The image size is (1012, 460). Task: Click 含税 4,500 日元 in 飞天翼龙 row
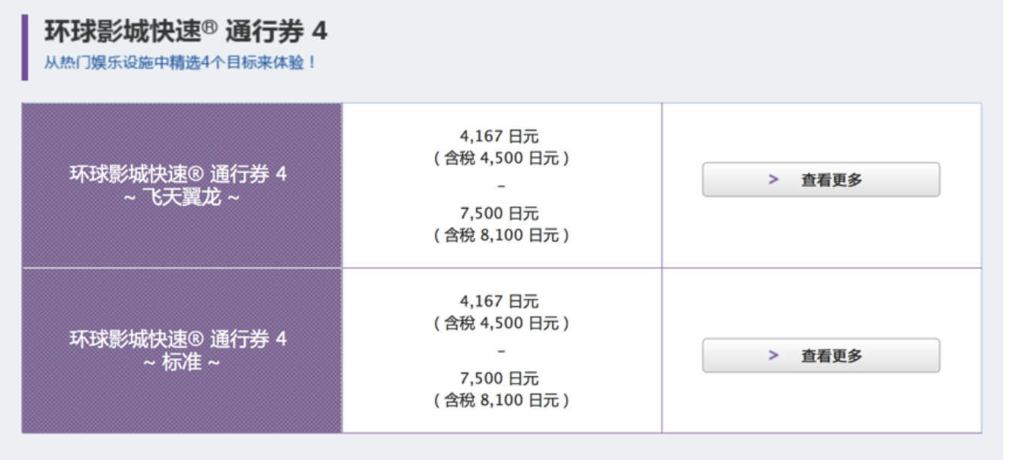tap(502, 158)
